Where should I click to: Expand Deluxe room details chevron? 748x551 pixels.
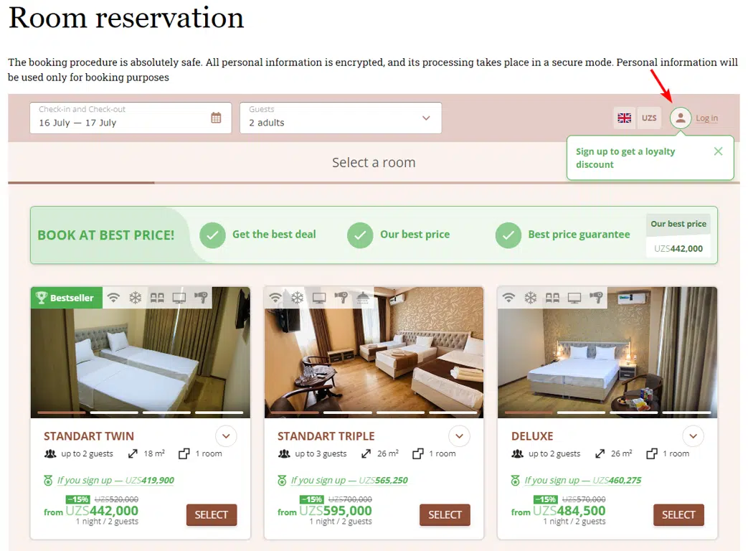693,436
